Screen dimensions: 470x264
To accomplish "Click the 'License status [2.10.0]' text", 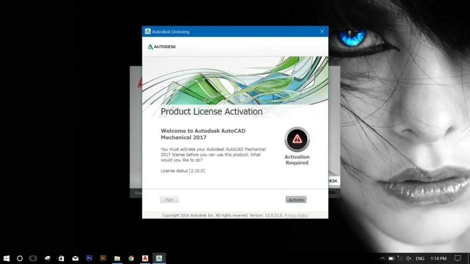I will [x=183, y=171].
